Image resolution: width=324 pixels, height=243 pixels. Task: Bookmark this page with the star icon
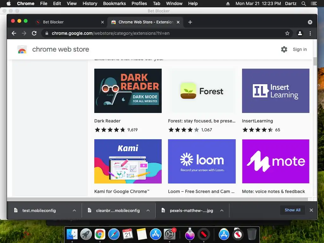[x=287, y=33]
